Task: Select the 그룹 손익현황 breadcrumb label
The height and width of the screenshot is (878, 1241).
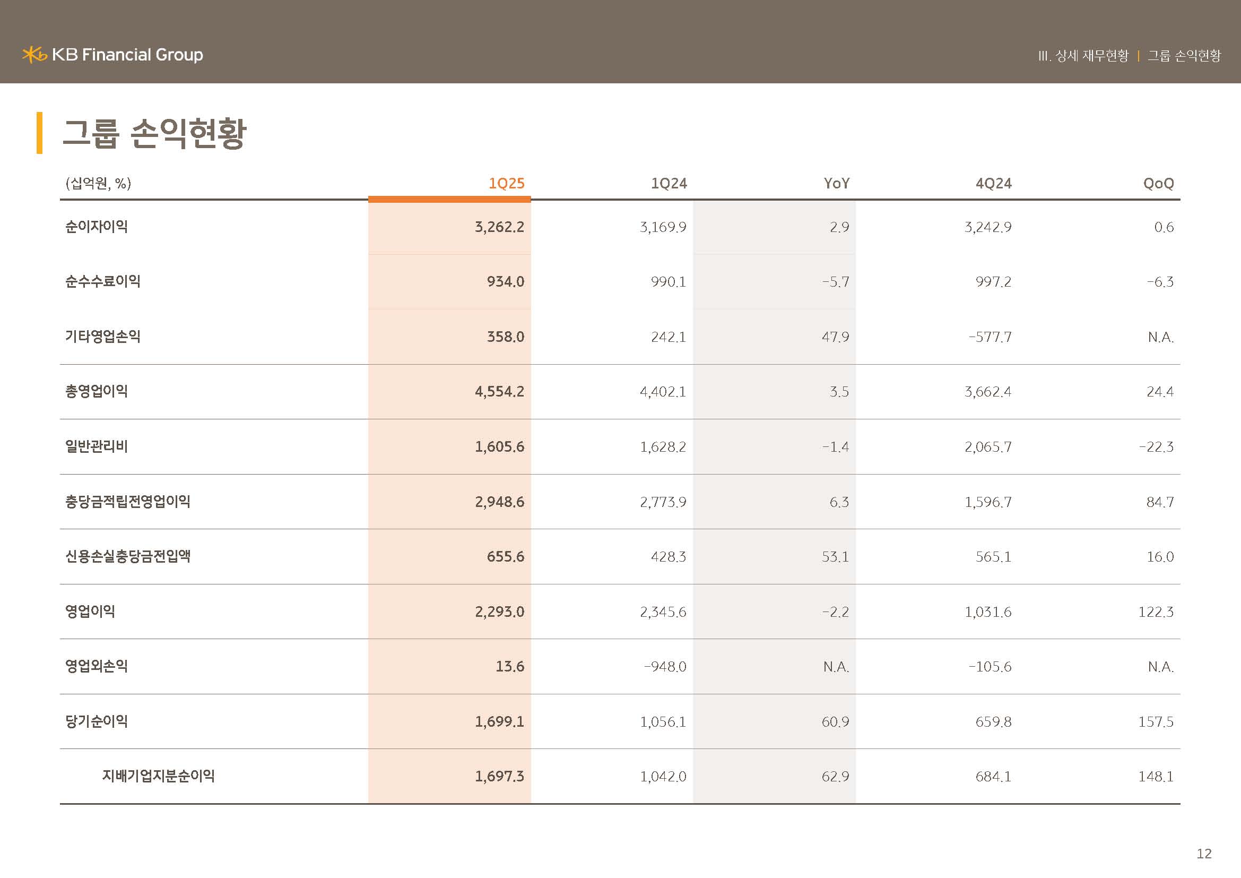Action: 1184,56
